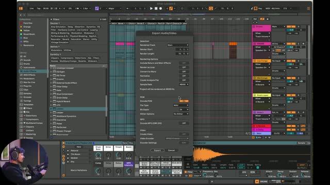Open the Dither Options dropdown

coord(181,114)
